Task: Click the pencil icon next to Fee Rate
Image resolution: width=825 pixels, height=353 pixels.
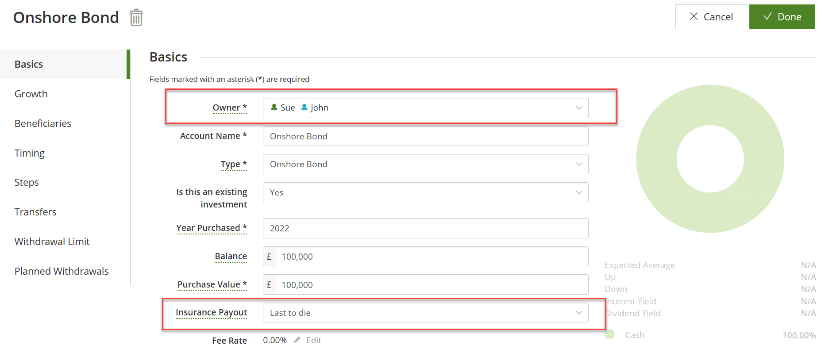Action: tap(297, 340)
